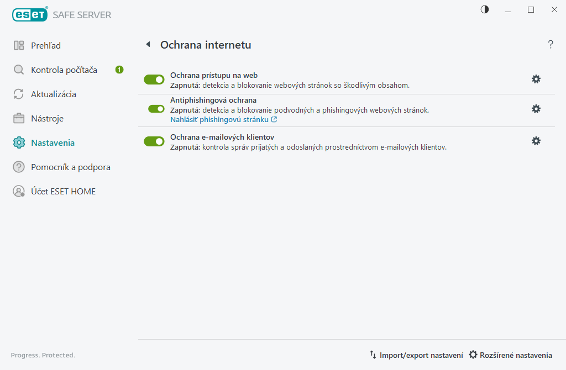Click the help question mark icon
Screen dimensions: 566x370
pos(550,45)
